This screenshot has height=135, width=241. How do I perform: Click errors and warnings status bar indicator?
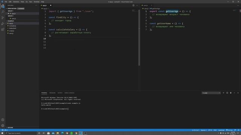click(5, 130)
